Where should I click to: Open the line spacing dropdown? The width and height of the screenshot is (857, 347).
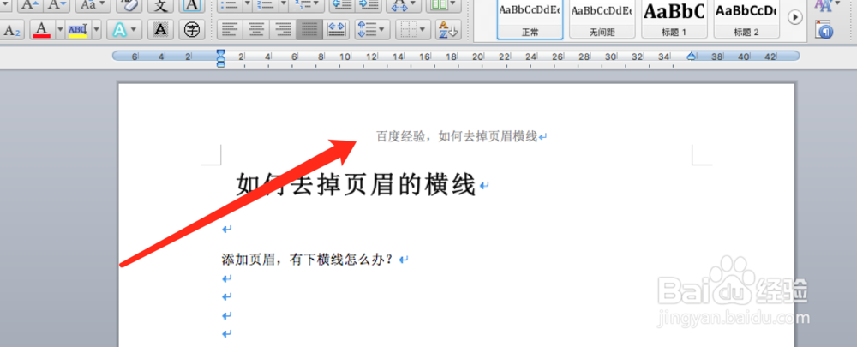pyautogui.click(x=372, y=30)
